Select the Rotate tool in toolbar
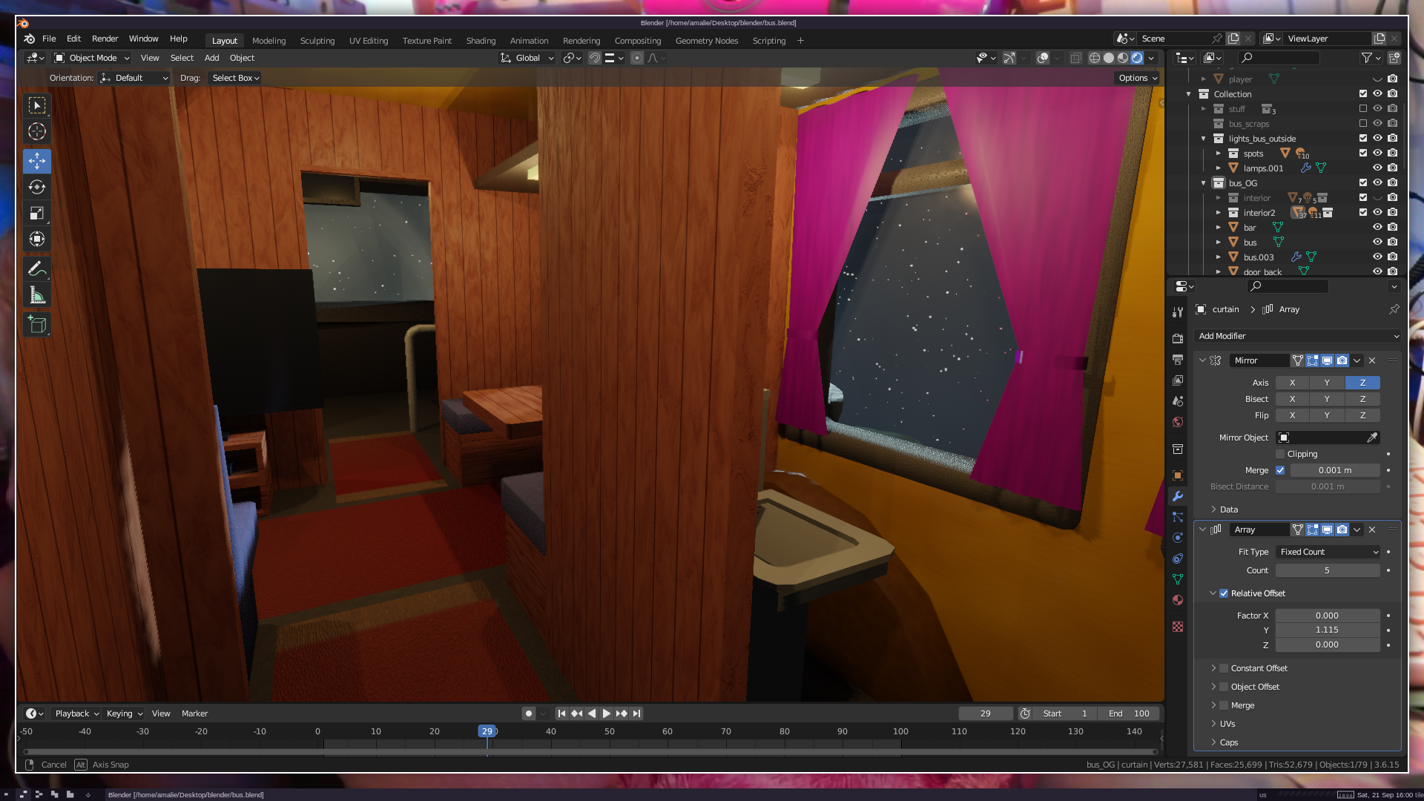The height and width of the screenshot is (801, 1424). (x=37, y=187)
